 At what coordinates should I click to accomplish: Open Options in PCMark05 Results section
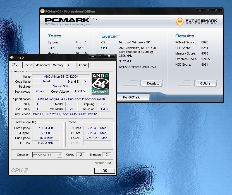[x=206, y=83]
